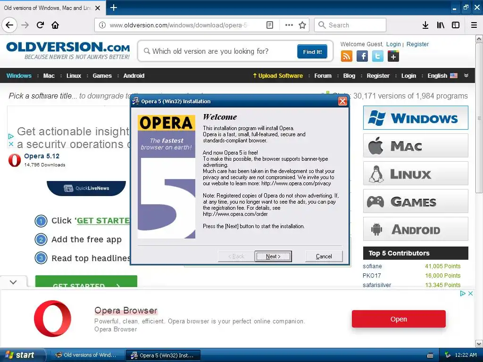Screen dimensions: 483x362
Task: Click the Login link in the nav bar
Action: pos(408,76)
